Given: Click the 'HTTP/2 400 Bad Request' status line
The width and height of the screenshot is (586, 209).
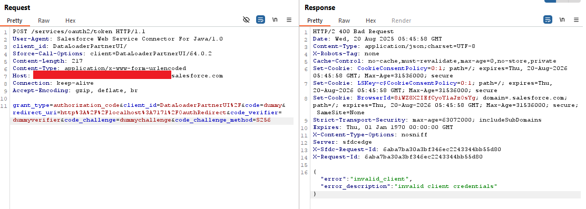Looking at the screenshot, I should [353, 32].
